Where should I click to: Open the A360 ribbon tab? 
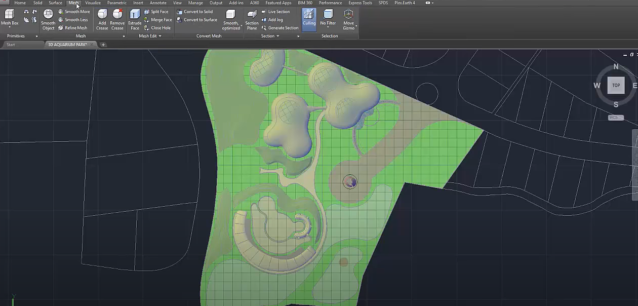255,3
